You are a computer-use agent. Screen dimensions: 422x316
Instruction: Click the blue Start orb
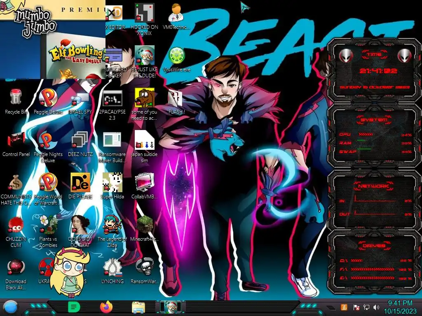point(11,307)
